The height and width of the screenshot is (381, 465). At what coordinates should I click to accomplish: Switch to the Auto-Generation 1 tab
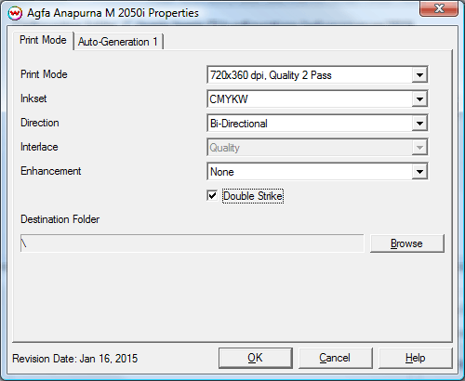point(118,42)
